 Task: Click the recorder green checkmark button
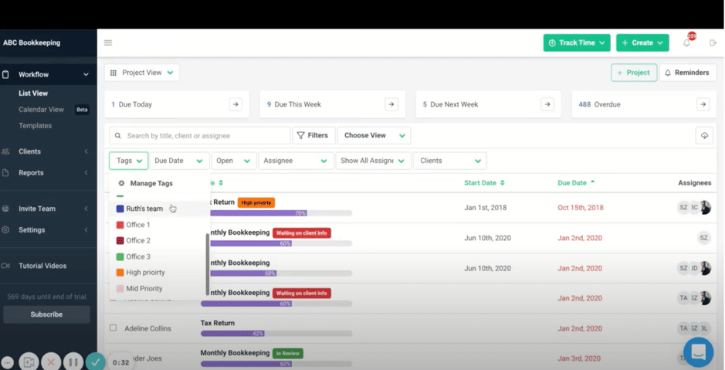pos(95,362)
